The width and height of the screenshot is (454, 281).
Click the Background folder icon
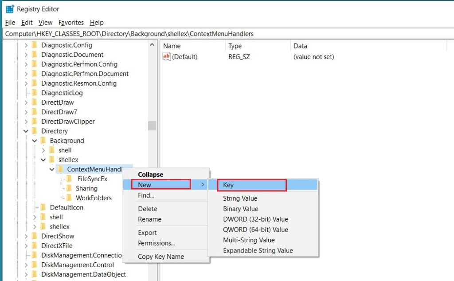[43, 141]
